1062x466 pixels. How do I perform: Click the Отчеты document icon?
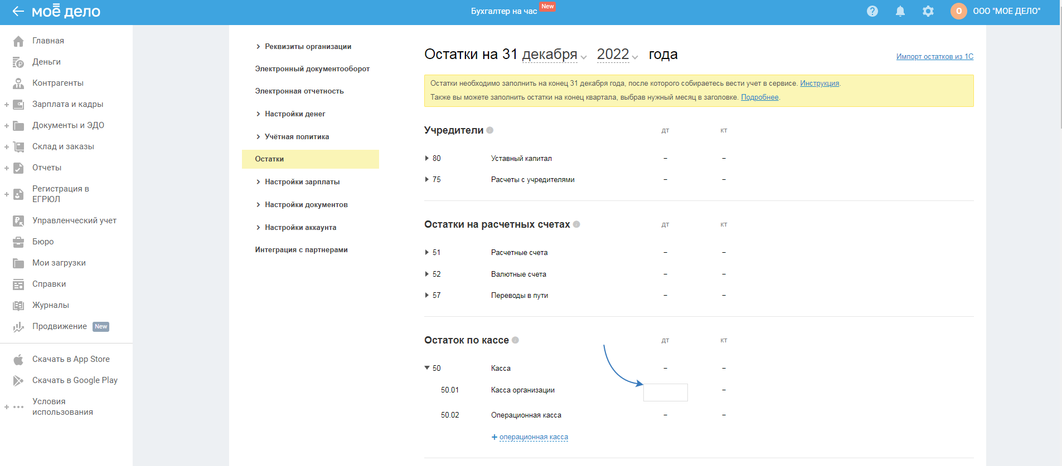pyautogui.click(x=18, y=168)
